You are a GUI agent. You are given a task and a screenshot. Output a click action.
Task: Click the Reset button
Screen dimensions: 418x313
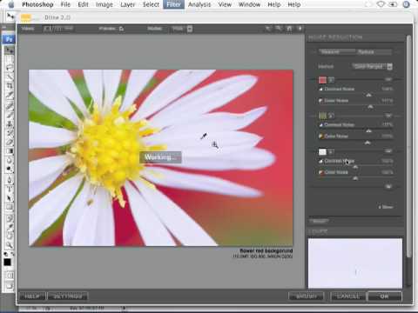point(319,221)
